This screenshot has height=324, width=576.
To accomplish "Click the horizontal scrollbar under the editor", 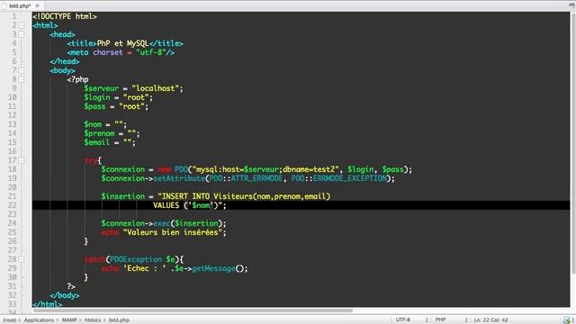I will click(193, 310).
